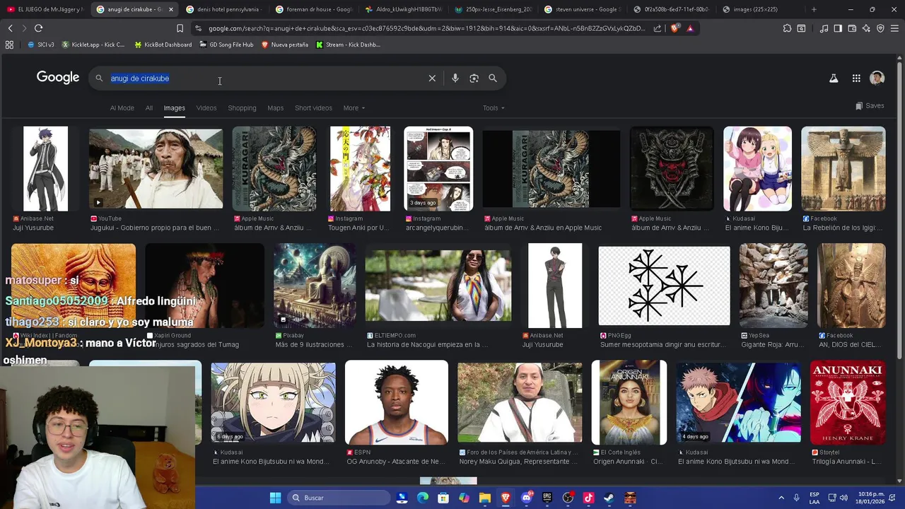Open the Google logo homepage link
905x509 pixels.
click(x=58, y=78)
